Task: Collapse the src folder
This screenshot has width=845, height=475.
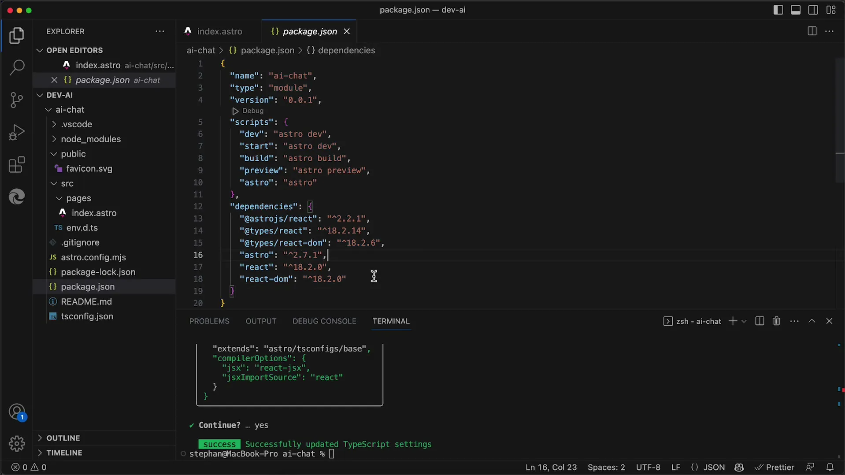Action: (x=105, y=183)
